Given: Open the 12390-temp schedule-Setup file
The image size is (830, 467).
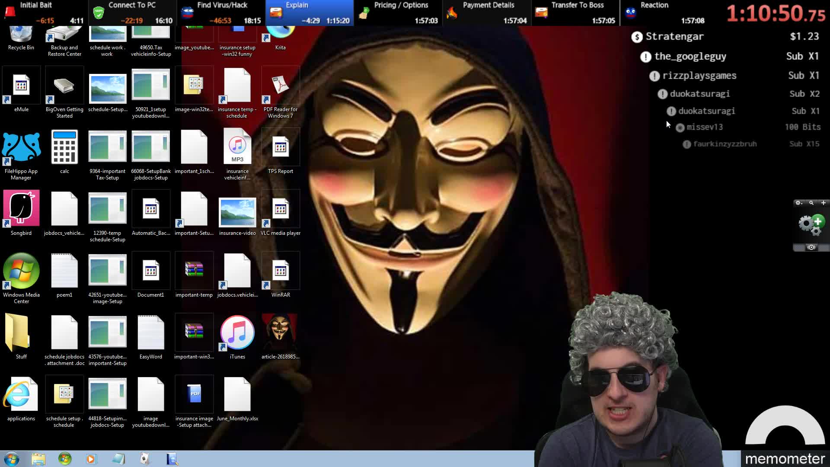Looking at the screenshot, I should coord(108,208).
